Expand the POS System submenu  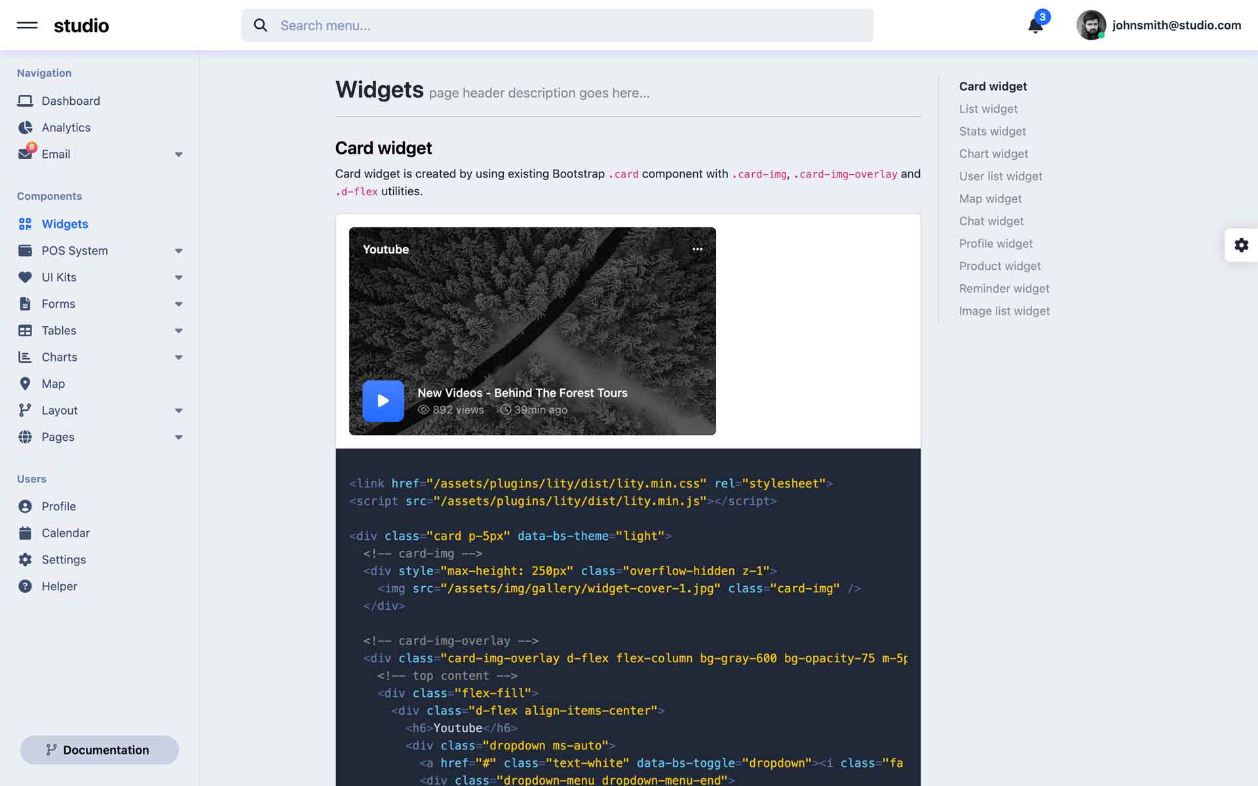178,251
